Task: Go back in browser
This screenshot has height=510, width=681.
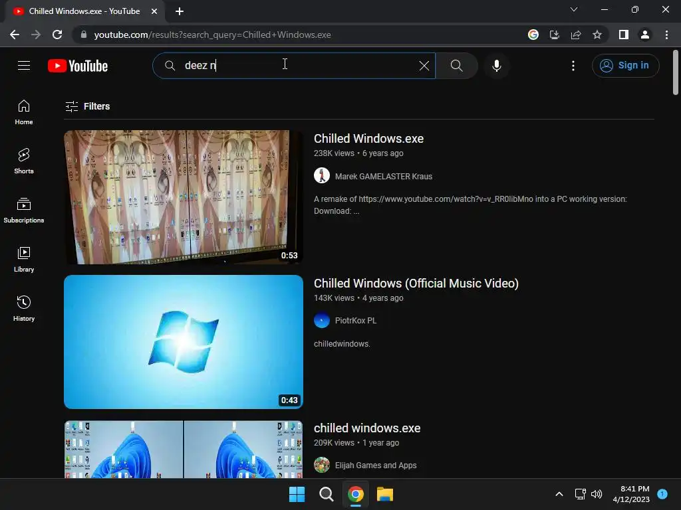Action: [15, 35]
